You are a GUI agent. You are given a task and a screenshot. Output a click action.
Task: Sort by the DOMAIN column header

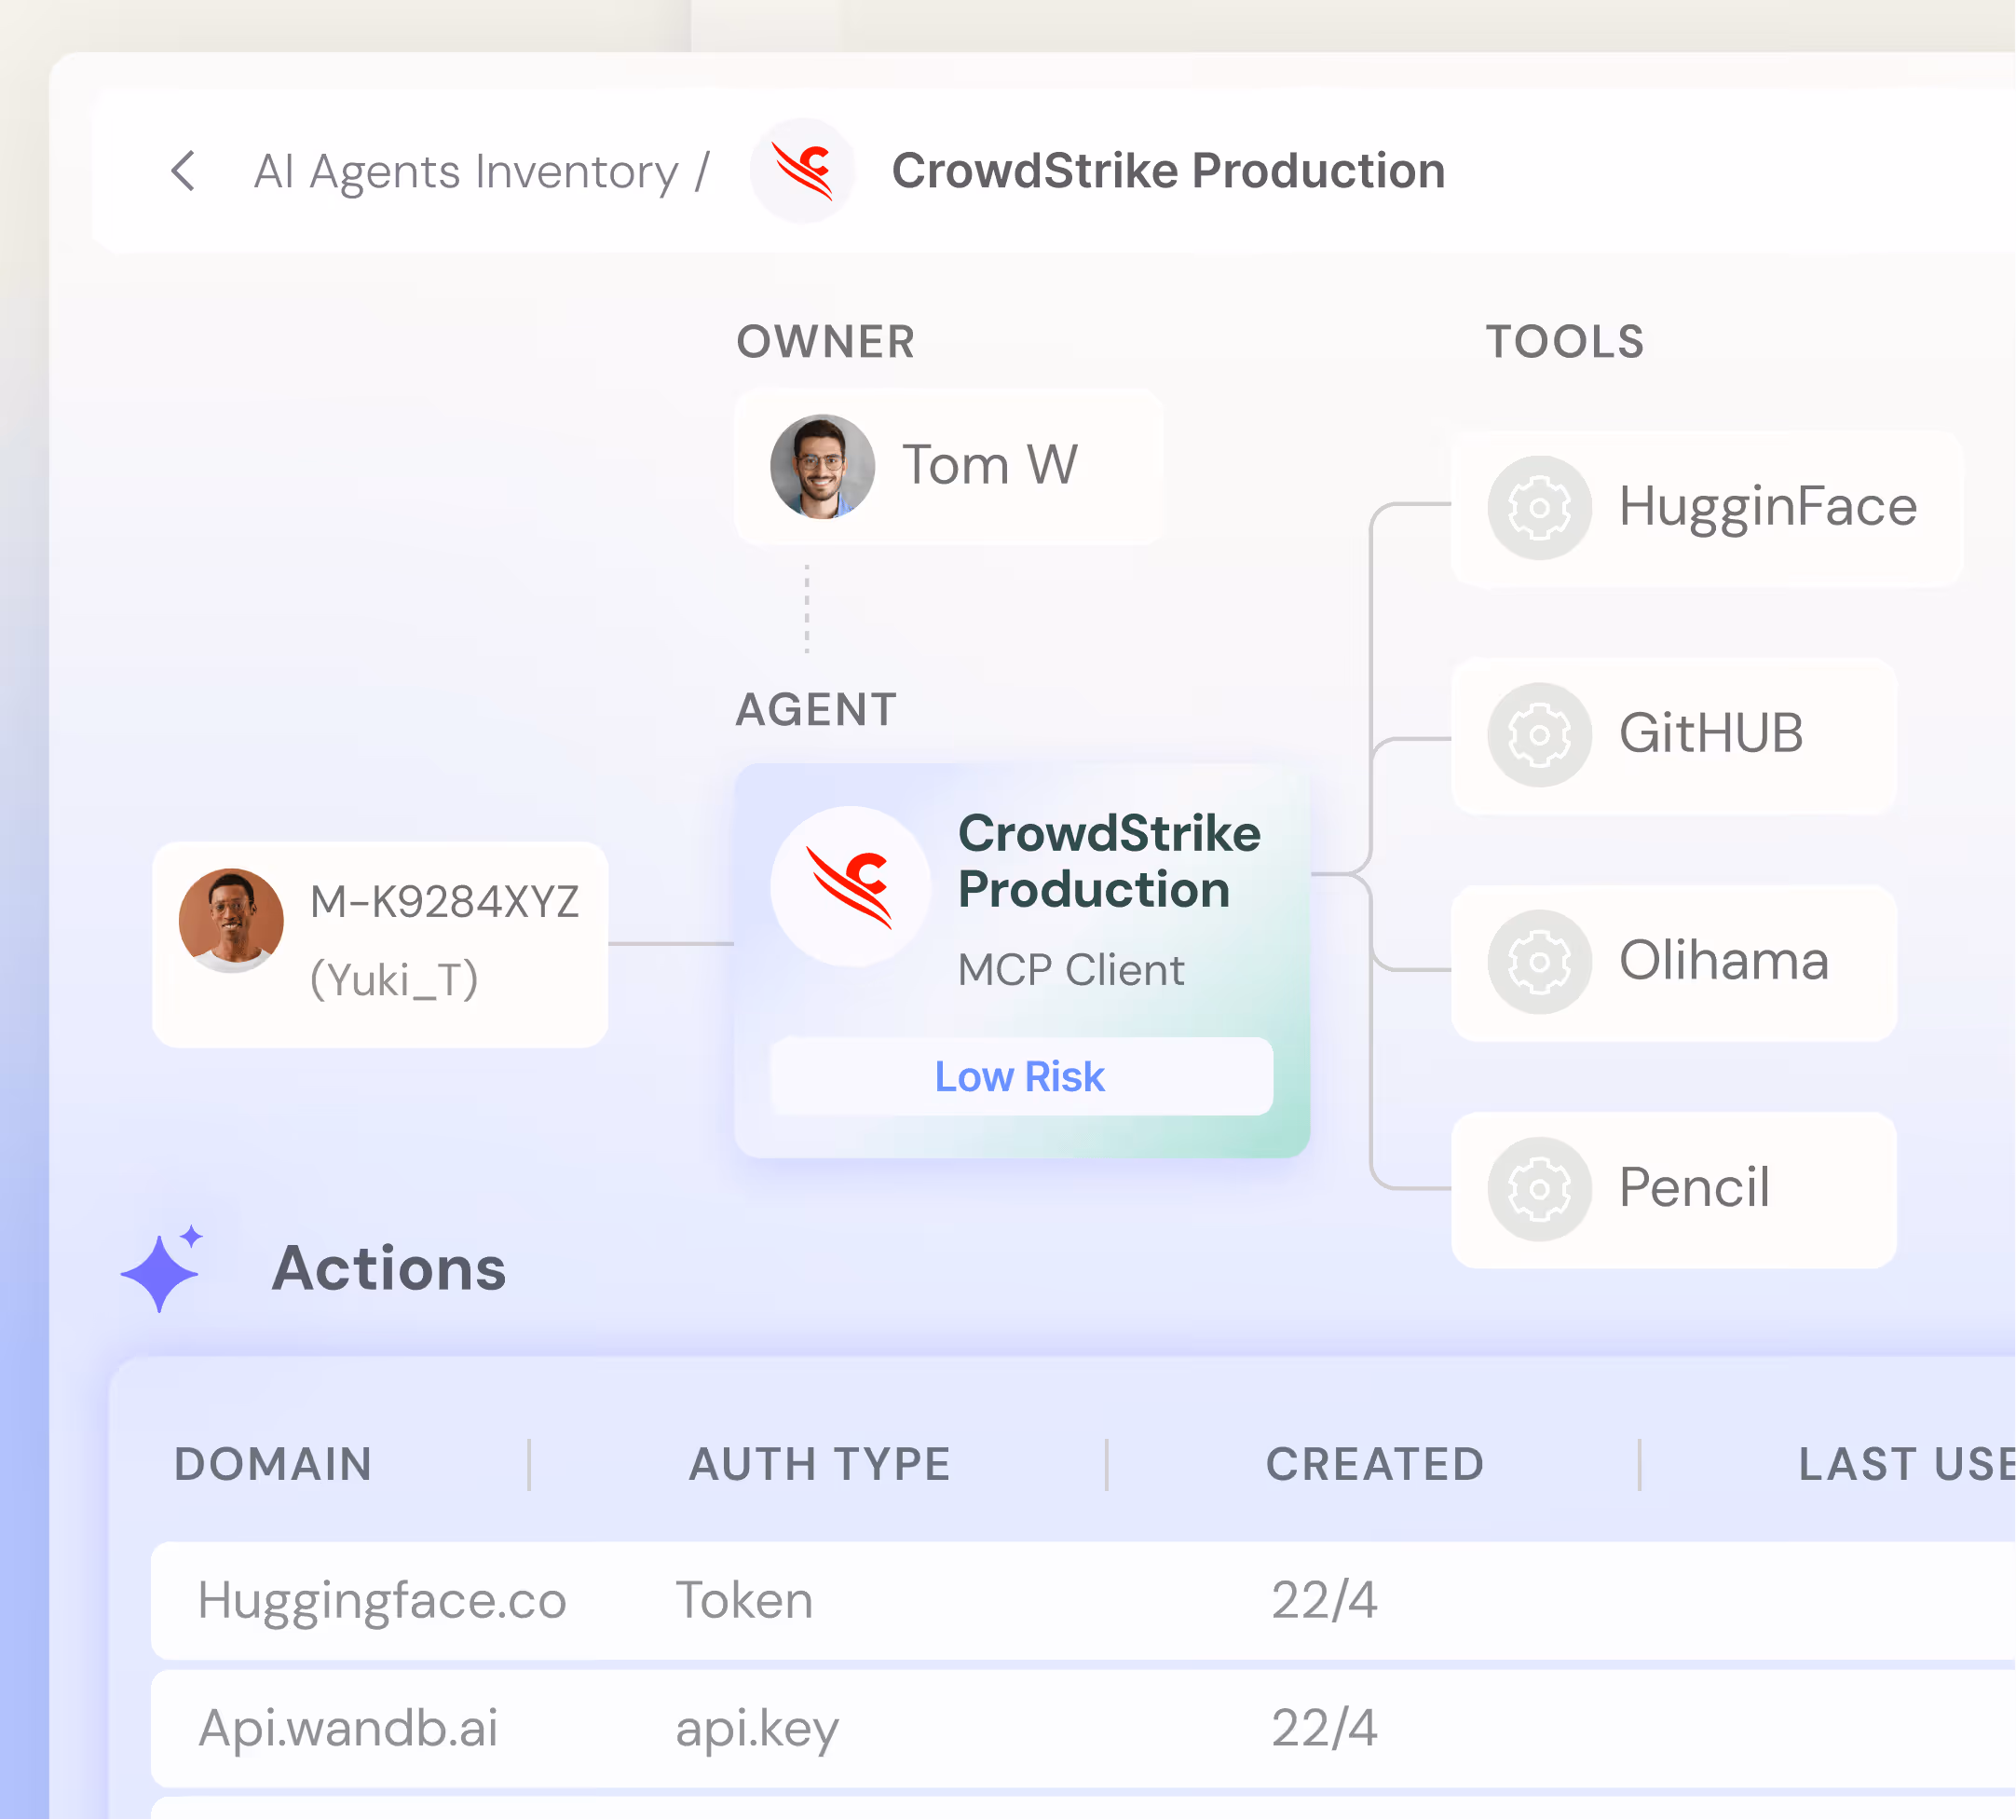click(273, 1465)
